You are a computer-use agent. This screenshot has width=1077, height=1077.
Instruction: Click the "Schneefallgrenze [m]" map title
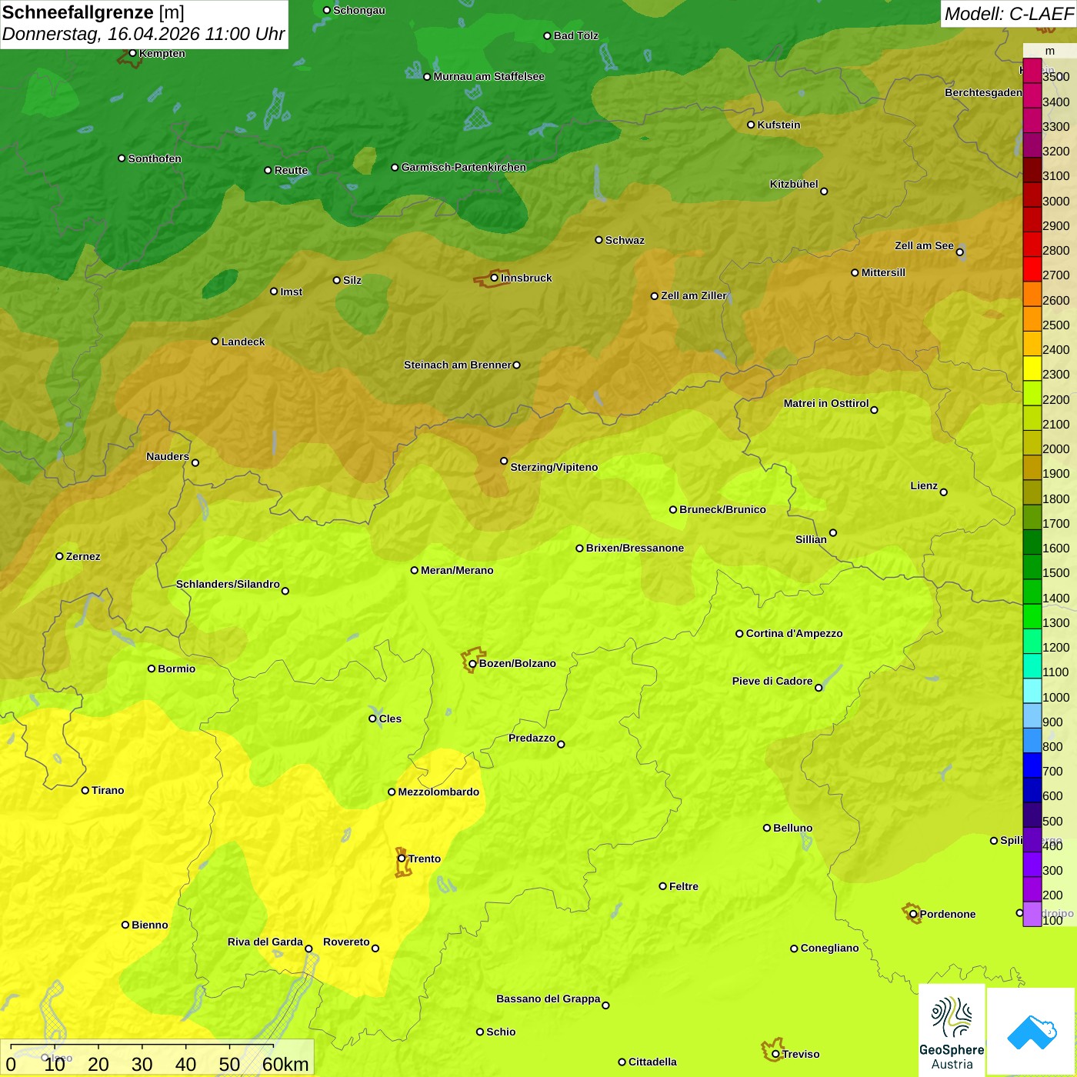pyautogui.click(x=93, y=12)
